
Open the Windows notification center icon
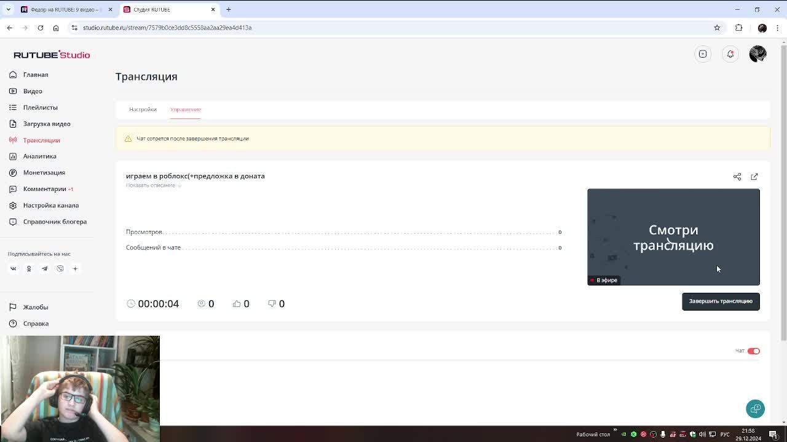(773, 435)
